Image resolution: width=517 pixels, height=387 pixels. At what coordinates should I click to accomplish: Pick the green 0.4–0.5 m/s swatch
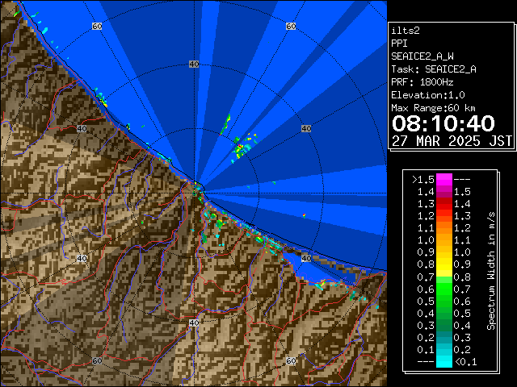click(x=444, y=313)
